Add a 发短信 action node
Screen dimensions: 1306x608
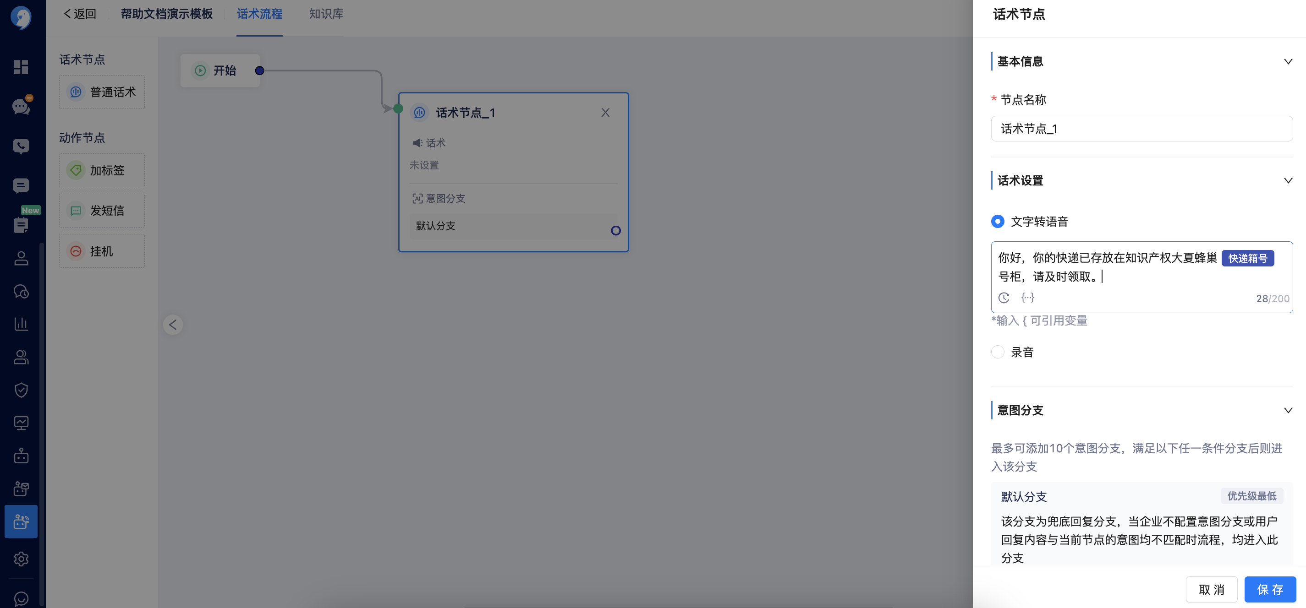pos(102,210)
